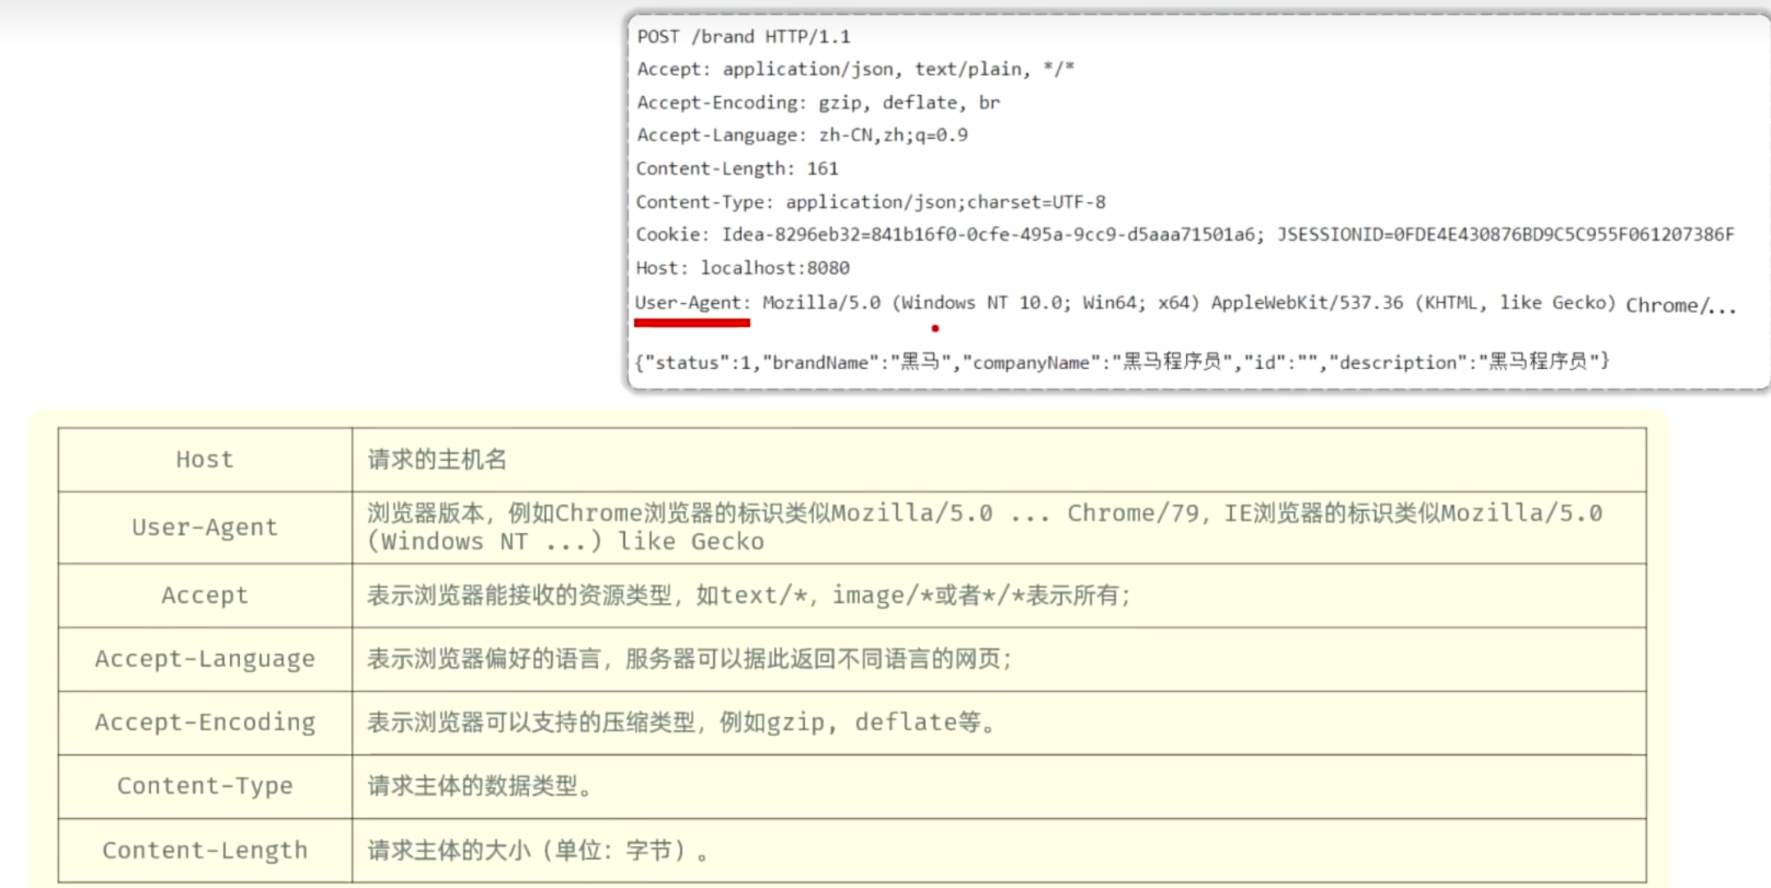Click the red-underlined User-Agent header text
Viewport: 1771px width, 888px height.
[692, 303]
